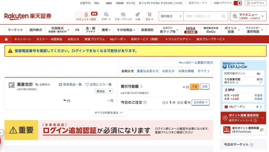The width and height of the screenshot is (269, 152).
Task: Click the logout button
Action: coord(256,3)
